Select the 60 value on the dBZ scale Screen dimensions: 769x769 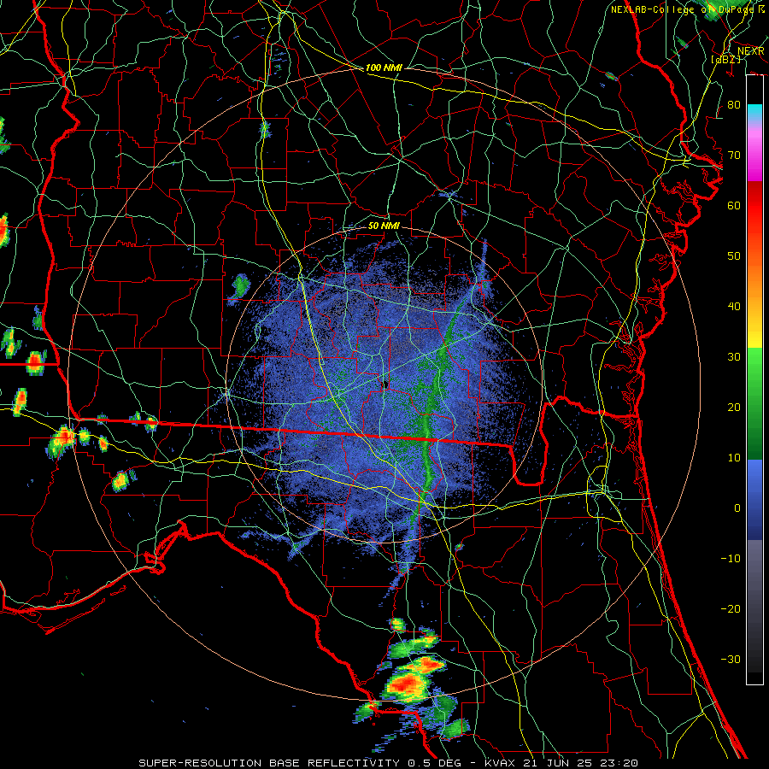734,206
